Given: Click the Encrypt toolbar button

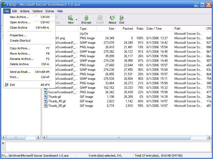Looking at the screenshot, I should 86,20.
